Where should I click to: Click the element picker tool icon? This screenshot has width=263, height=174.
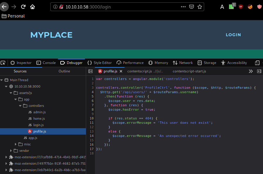3,63
